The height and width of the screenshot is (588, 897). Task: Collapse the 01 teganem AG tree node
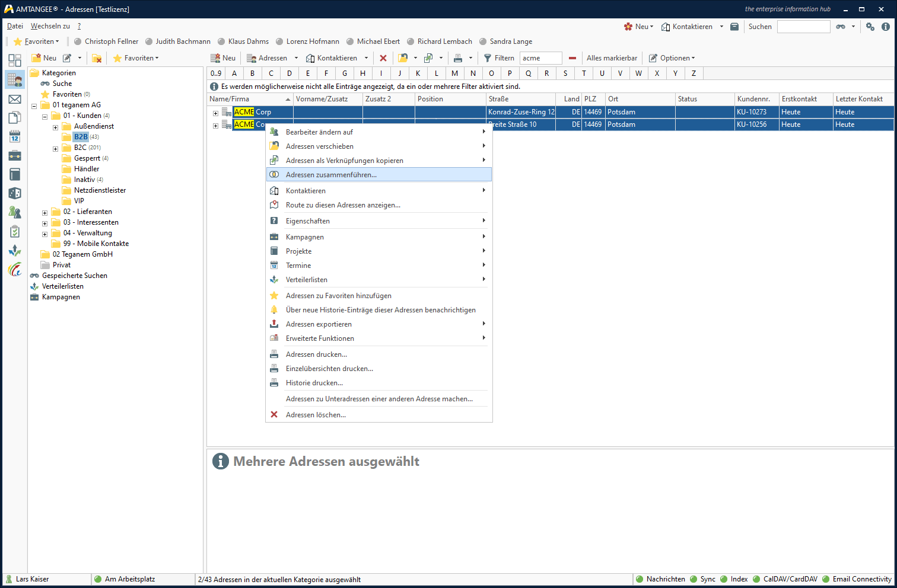point(34,106)
